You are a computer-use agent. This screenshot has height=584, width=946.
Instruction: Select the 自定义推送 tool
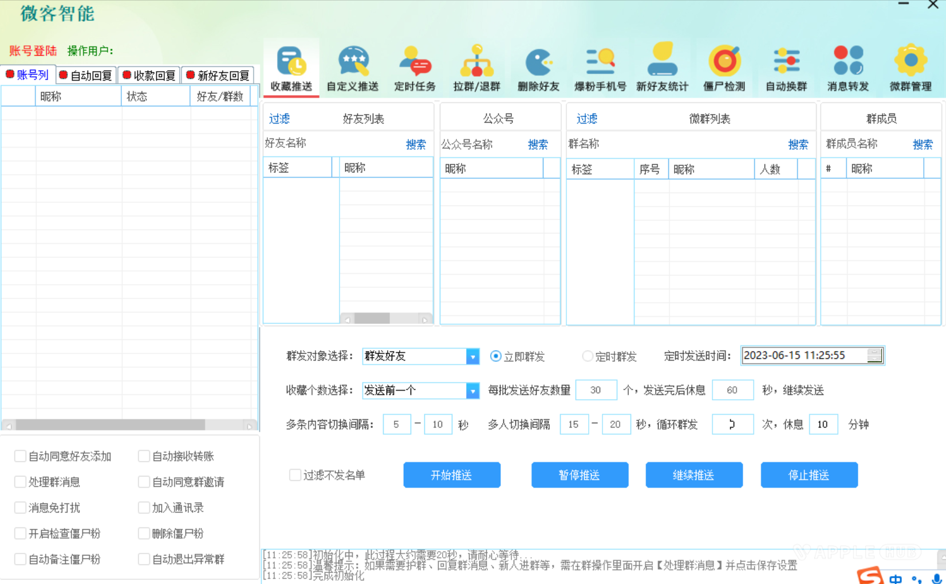coord(353,67)
